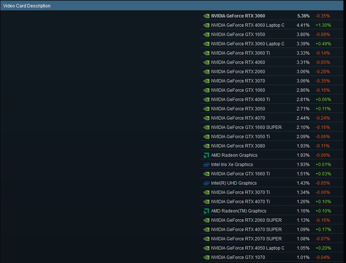Select the AMD Radeon(TM) Graphics name

tap(239, 211)
